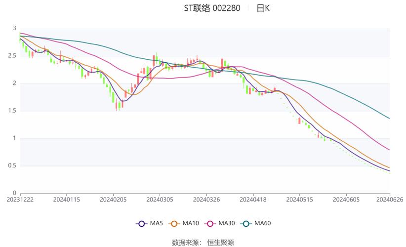This screenshot has height=247, width=406.
Task: Click the y-axis value 3
Action: tap(14, 28)
